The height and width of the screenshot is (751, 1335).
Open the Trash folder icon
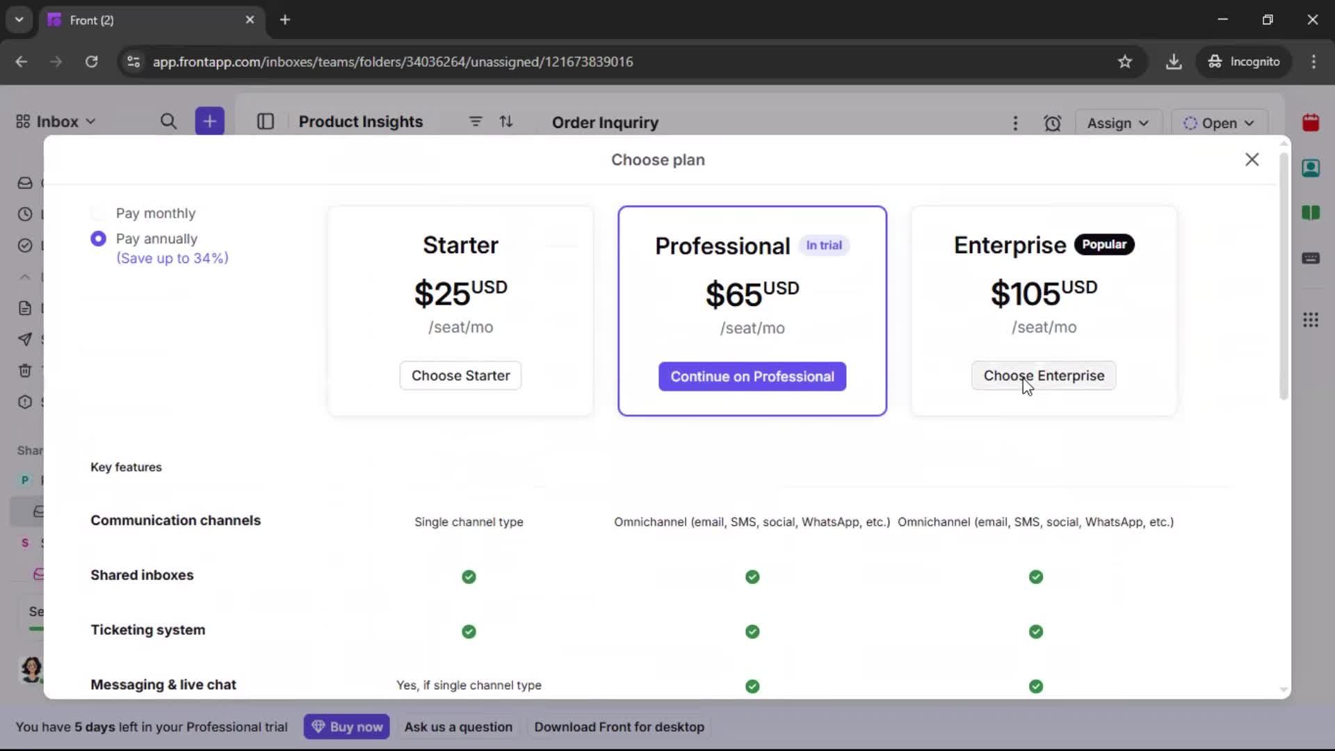25,371
